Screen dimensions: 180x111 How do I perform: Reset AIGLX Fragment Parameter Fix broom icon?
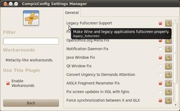[x=168, y=83]
